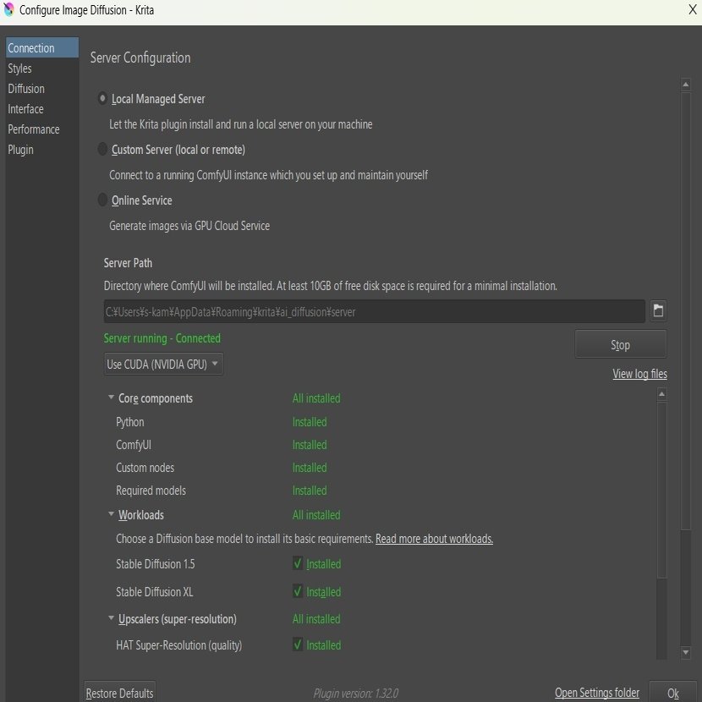Screen dimensions: 702x702
Task: Open the Connection settings page
Action: 42,48
